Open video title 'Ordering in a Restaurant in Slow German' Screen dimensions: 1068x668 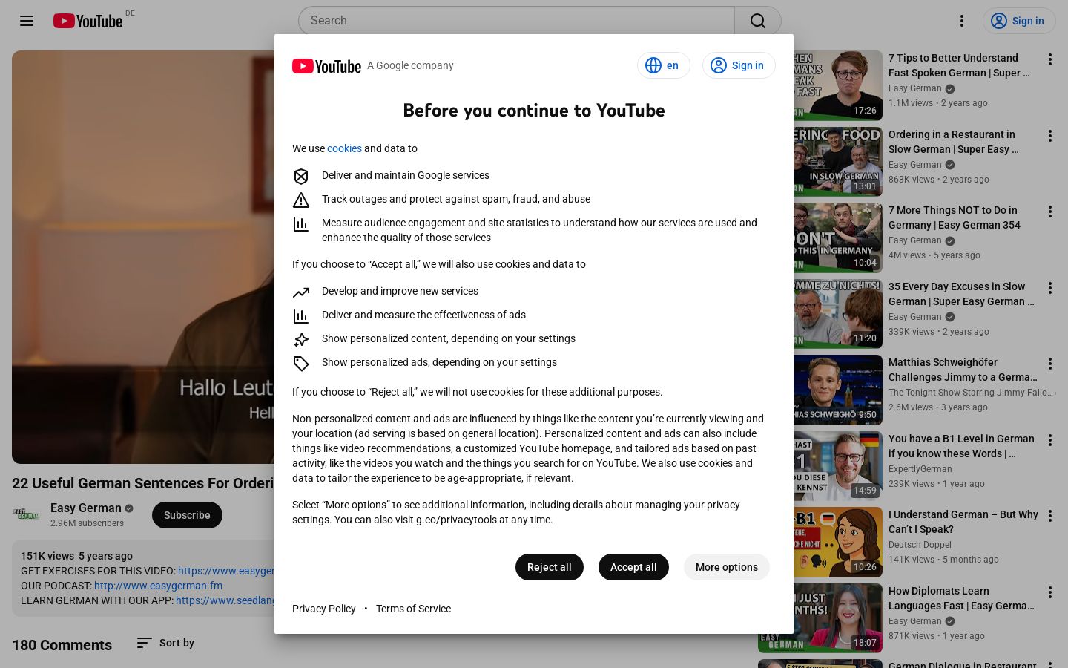954,142
